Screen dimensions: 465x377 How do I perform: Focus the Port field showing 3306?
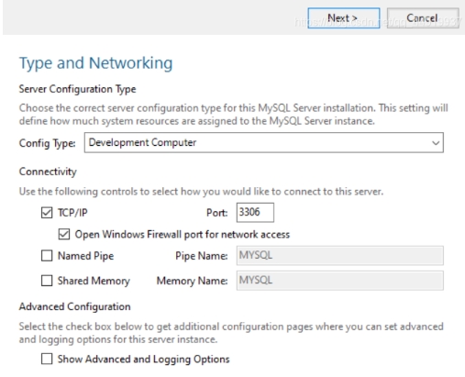click(x=255, y=212)
